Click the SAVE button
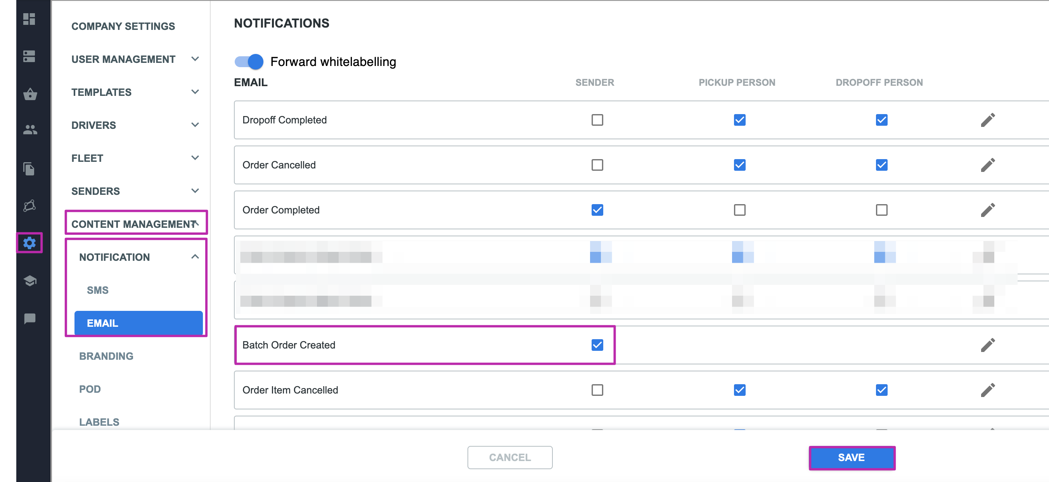Screen dimensions: 1049x482 pyautogui.click(x=852, y=457)
